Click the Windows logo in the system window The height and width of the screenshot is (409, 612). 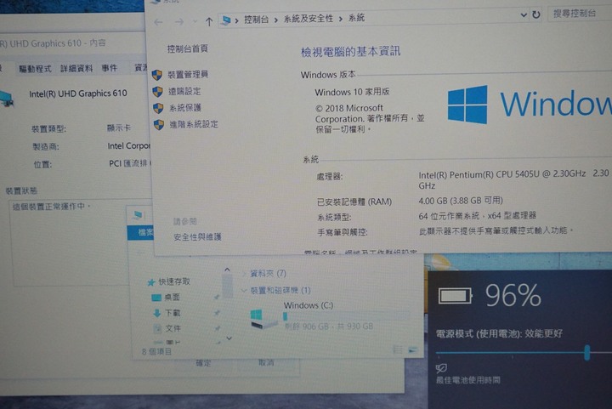467,105
